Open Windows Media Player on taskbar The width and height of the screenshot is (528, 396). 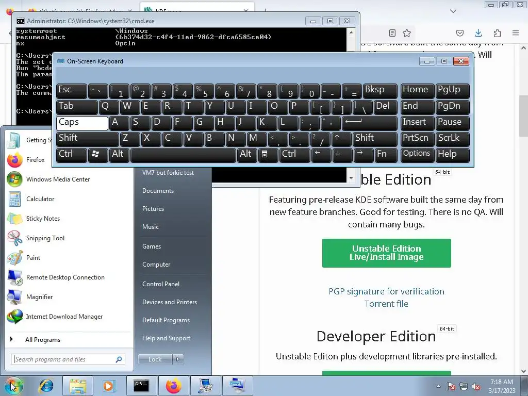108,386
